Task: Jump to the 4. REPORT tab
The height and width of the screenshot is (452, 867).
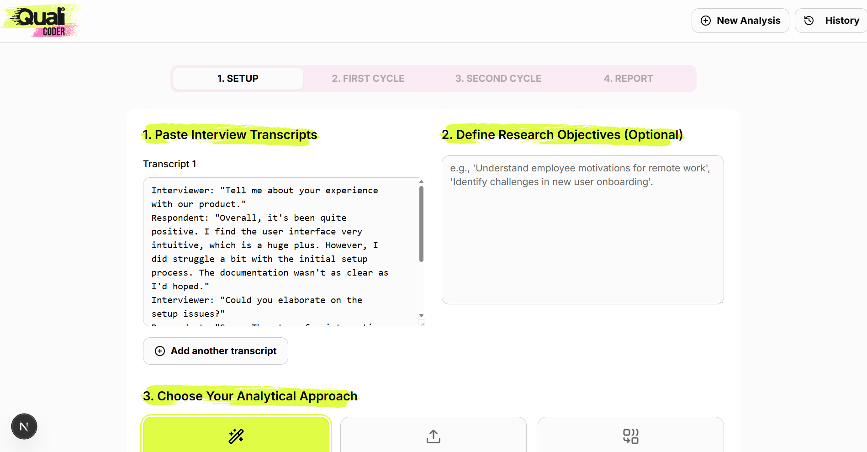Action: (x=628, y=79)
